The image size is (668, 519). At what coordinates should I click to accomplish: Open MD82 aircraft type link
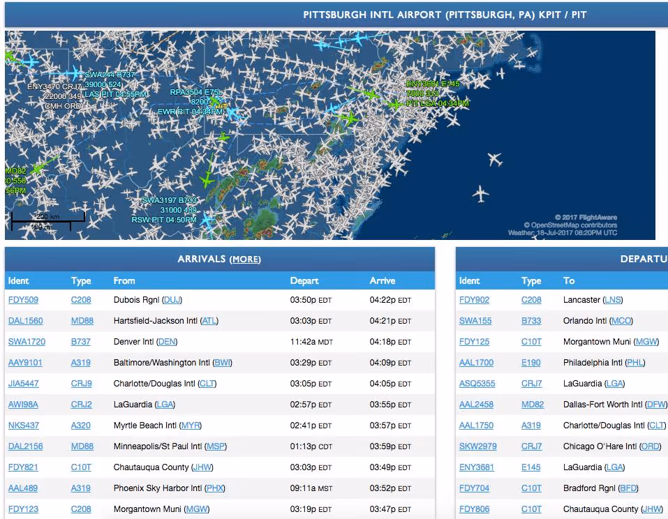[x=533, y=404]
